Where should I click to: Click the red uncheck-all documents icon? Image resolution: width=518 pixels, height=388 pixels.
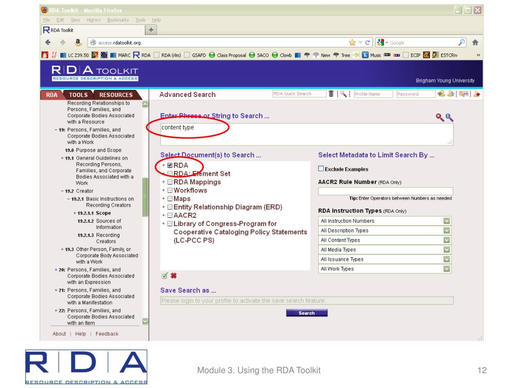(x=174, y=276)
